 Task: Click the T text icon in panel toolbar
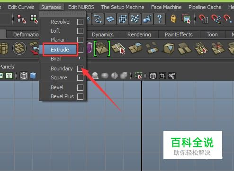tap(9, 76)
